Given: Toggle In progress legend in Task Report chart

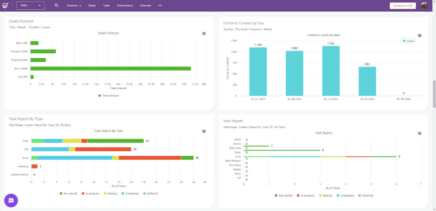Looking at the screenshot, I should point(305,196).
